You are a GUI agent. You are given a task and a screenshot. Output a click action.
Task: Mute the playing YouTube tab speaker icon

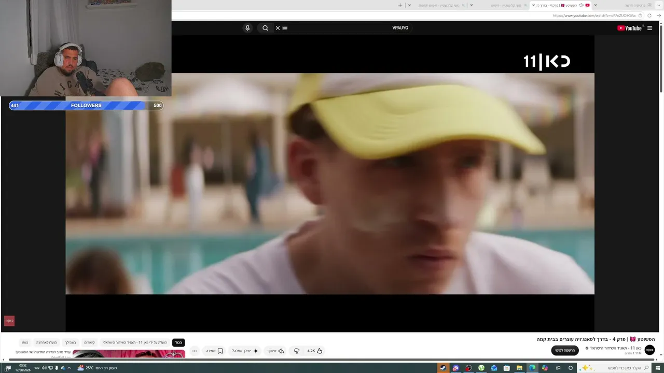tap(581, 5)
